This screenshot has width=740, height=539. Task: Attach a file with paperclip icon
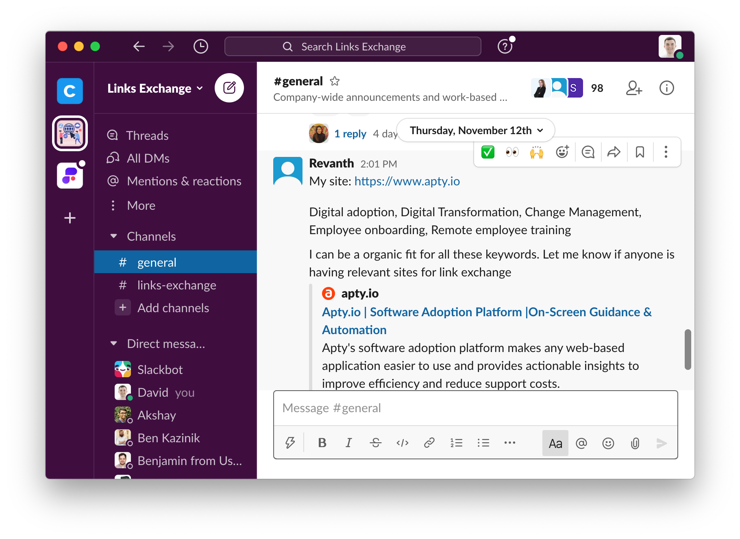point(635,443)
